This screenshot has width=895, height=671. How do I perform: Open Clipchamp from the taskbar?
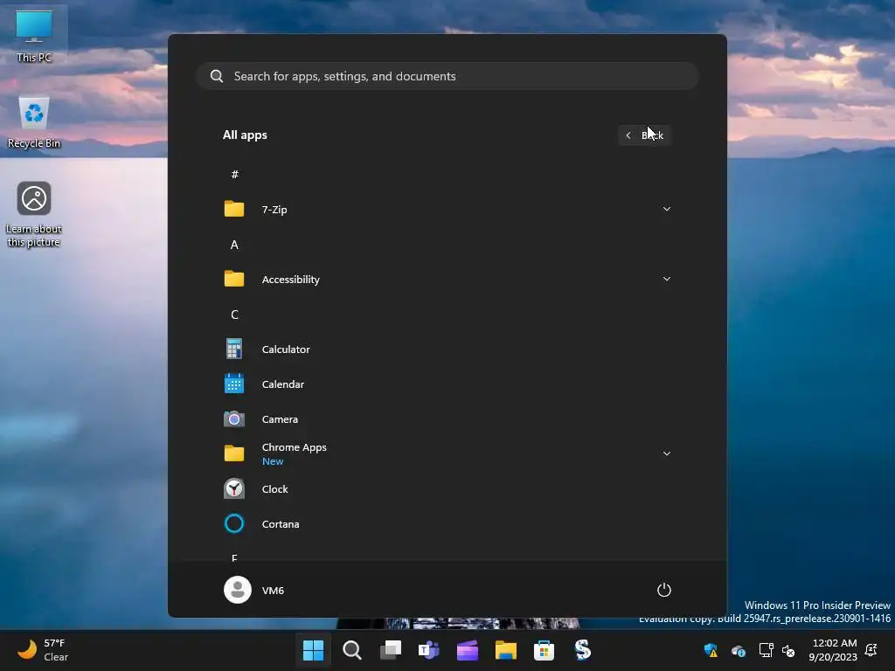[x=468, y=650]
